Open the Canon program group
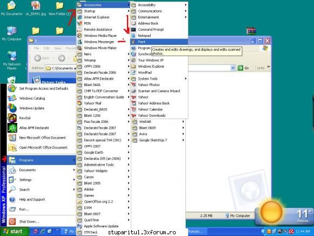This screenshot has width=314, height=236. coord(103,177)
